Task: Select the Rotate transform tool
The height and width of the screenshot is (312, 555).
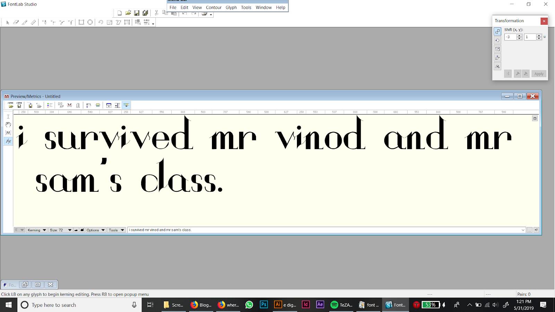Action: point(101,23)
